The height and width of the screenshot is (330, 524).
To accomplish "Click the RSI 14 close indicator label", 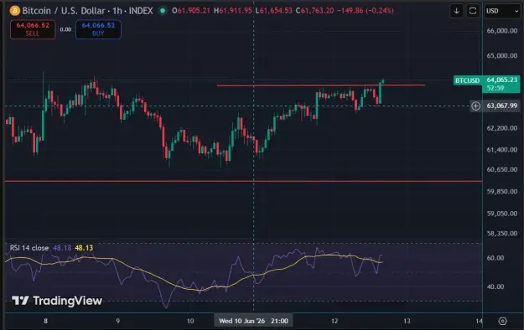I will click(x=29, y=248).
